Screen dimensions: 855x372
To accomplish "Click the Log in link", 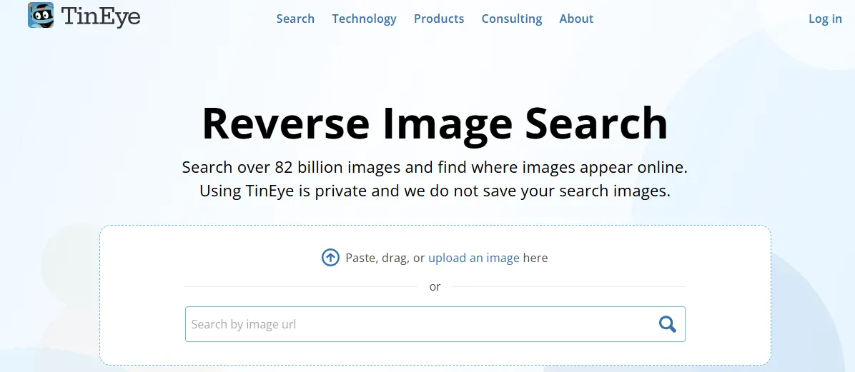I will click(825, 19).
